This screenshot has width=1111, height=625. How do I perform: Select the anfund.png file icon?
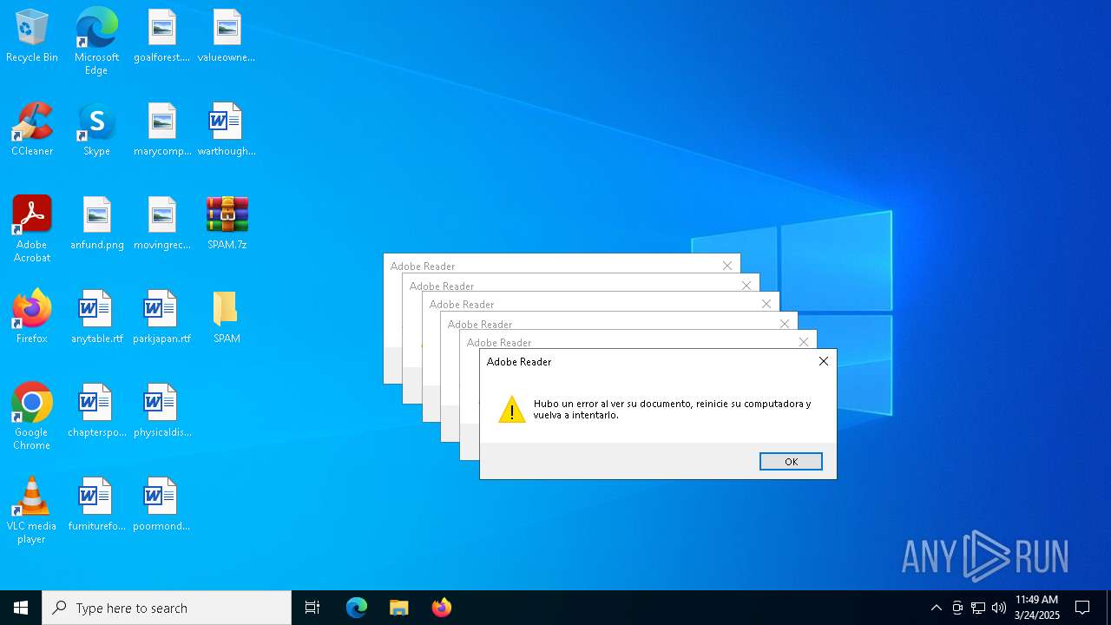pyautogui.click(x=96, y=224)
